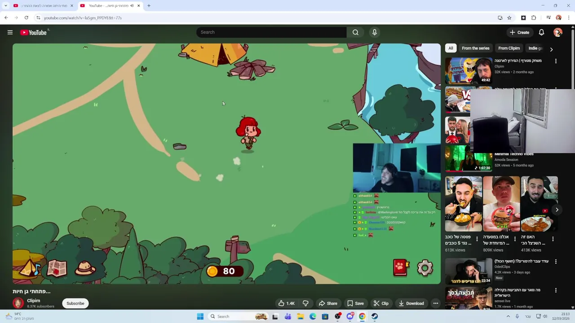
Task: Go back in browser history
Action: click(x=6, y=18)
